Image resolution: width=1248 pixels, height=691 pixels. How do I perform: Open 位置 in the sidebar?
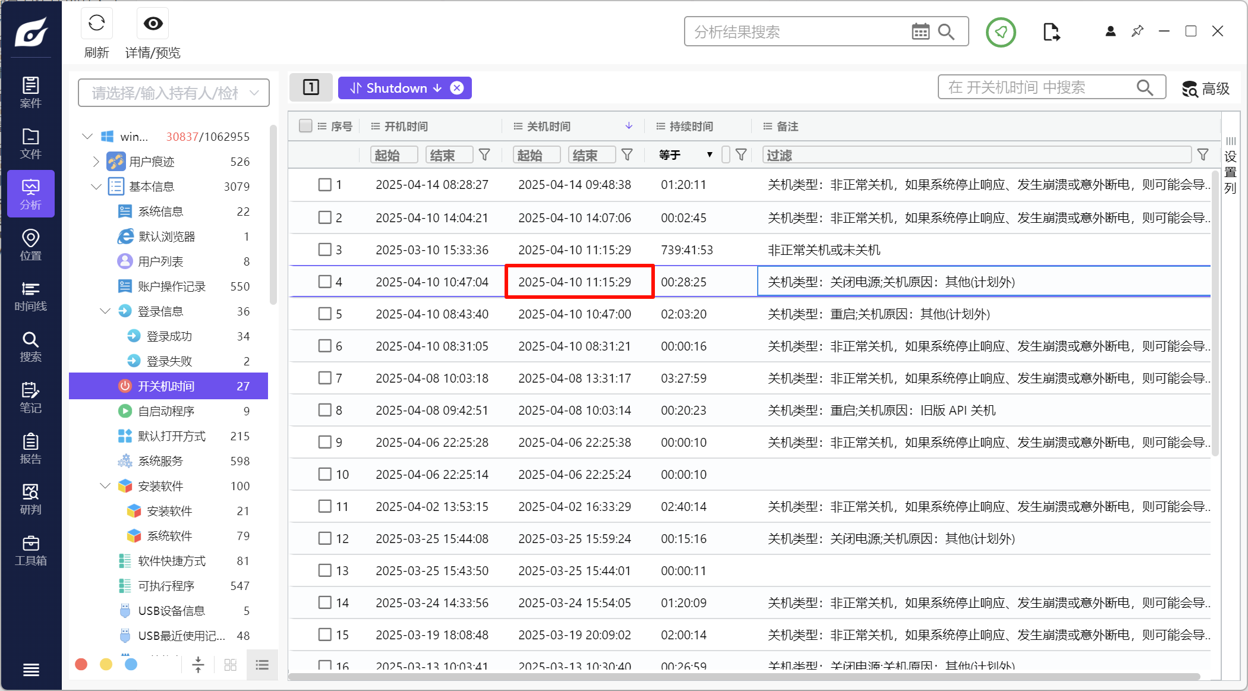[x=31, y=245]
